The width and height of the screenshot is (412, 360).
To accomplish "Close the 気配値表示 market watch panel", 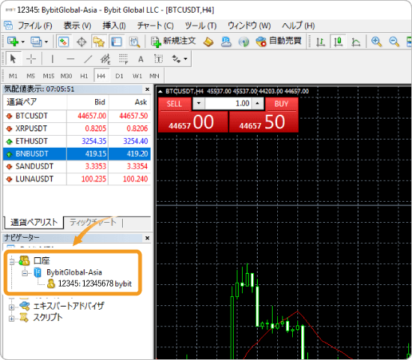I will tap(148, 89).
